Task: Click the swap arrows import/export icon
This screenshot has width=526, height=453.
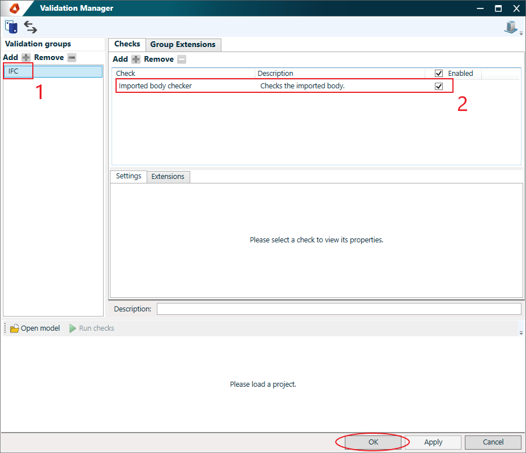Action: 30,27
